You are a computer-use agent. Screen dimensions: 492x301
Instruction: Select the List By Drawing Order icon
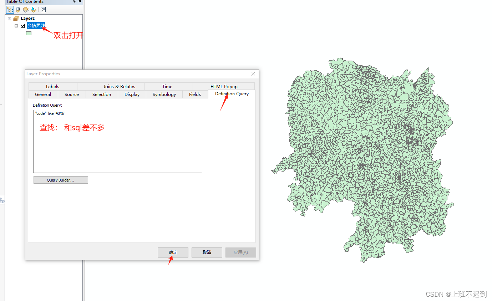[10, 10]
